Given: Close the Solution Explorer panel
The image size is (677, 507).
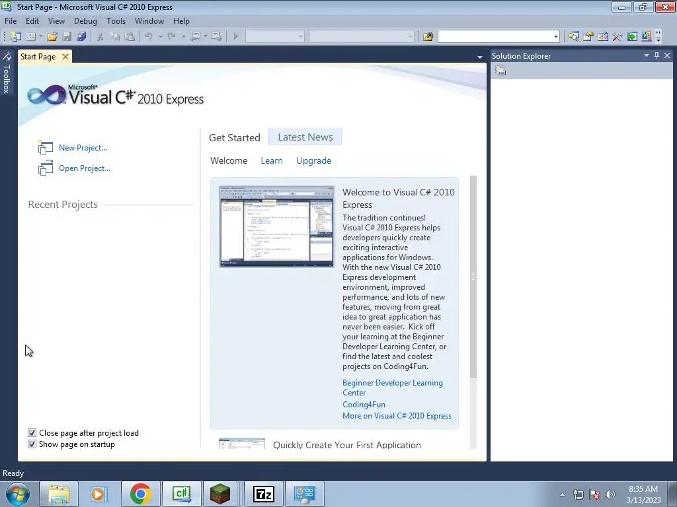Looking at the screenshot, I should [x=667, y=55].
